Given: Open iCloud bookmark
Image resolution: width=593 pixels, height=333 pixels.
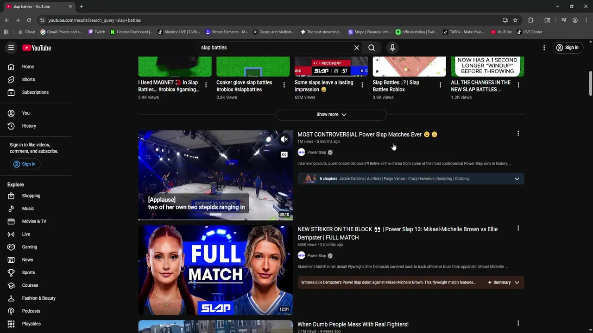Looking at the screenshot, I should 26,32.
